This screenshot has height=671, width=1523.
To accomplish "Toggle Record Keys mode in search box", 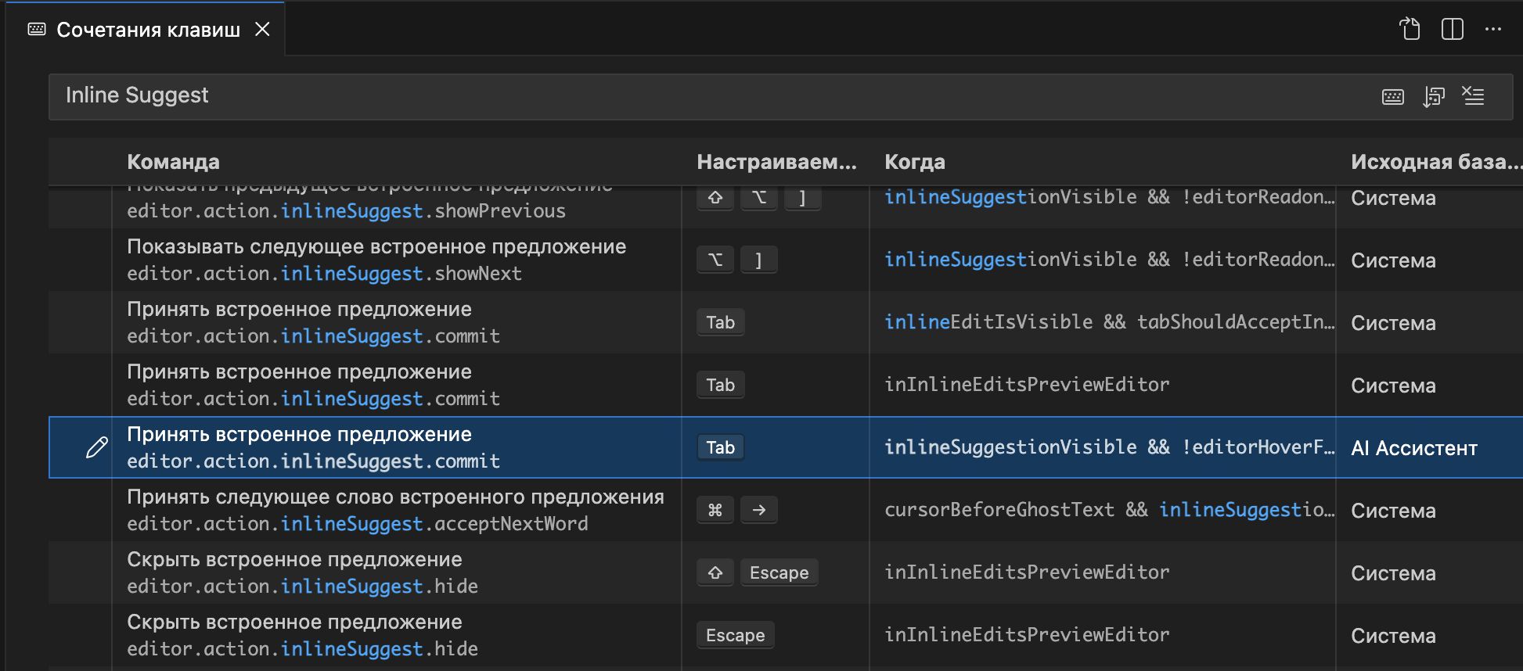I will tap(1393, 96).
